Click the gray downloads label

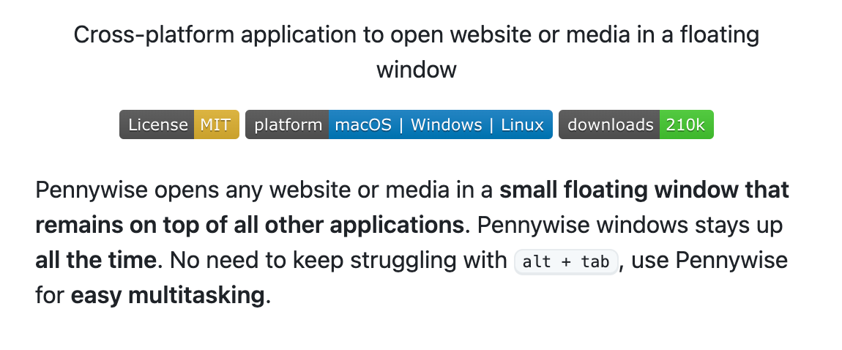pyautogui.click(x=609, y=124)
